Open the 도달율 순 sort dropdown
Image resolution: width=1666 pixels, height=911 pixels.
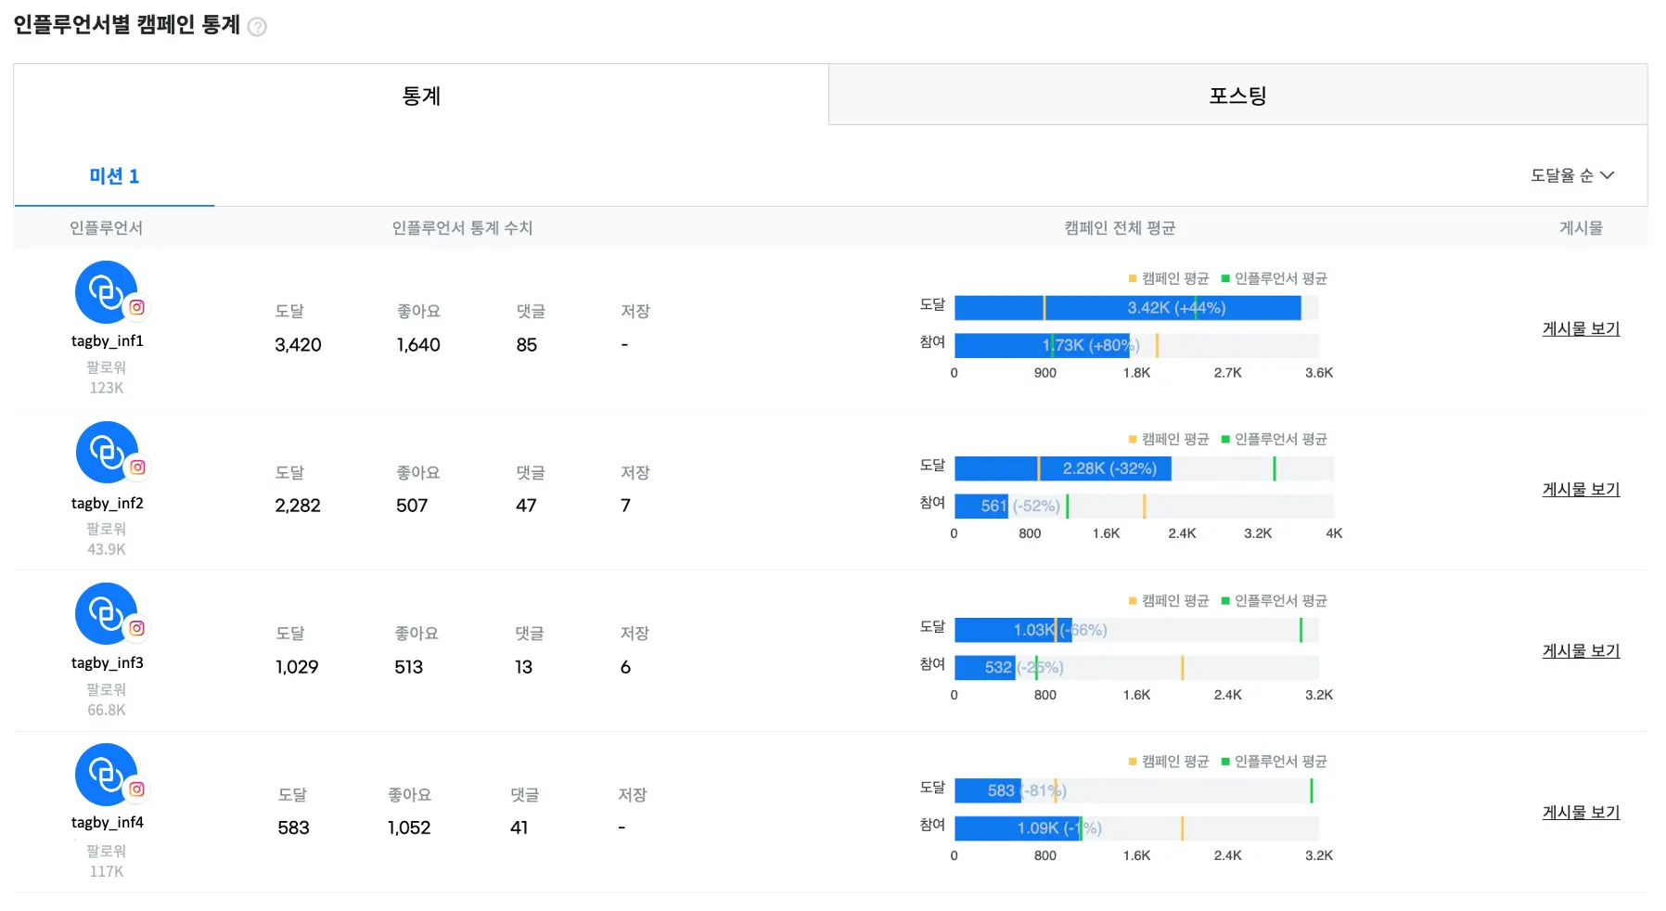1571,175
